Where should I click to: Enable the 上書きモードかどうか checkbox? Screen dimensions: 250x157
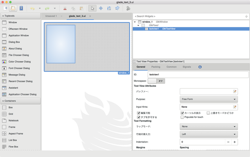click(208, 113)
